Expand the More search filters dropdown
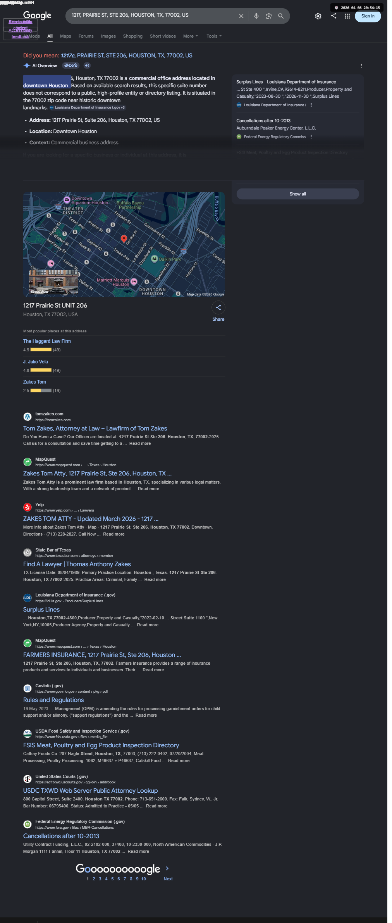Viewport: 392px width, 923px height. (x=190, y=36)
